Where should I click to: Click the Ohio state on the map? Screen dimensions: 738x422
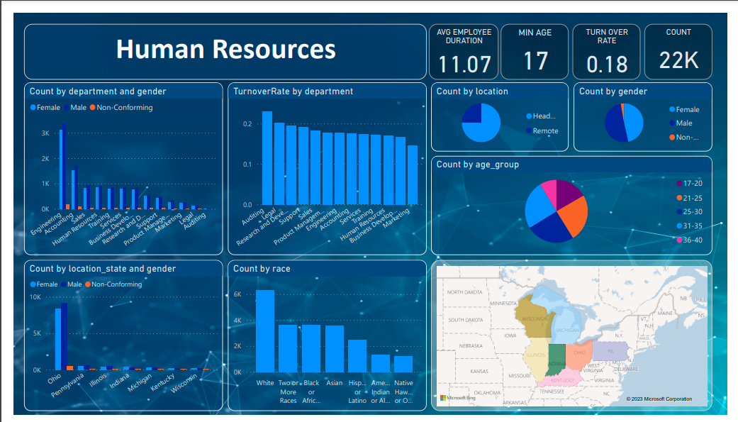click(579, 355)
